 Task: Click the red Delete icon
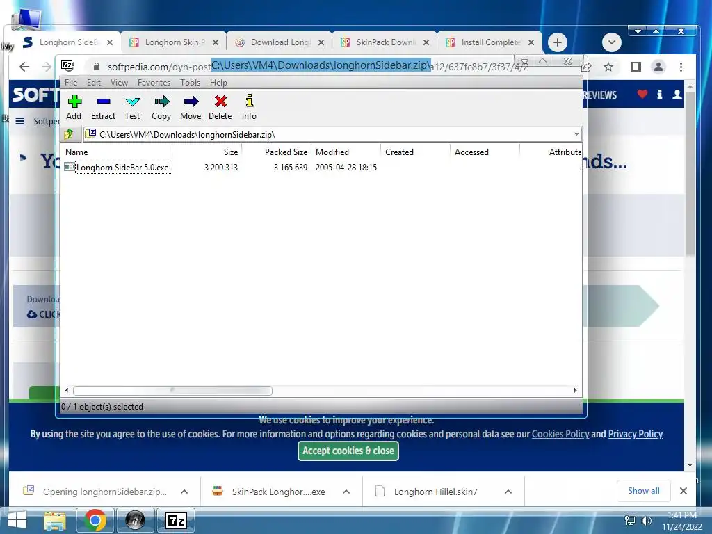pos(220,107)
